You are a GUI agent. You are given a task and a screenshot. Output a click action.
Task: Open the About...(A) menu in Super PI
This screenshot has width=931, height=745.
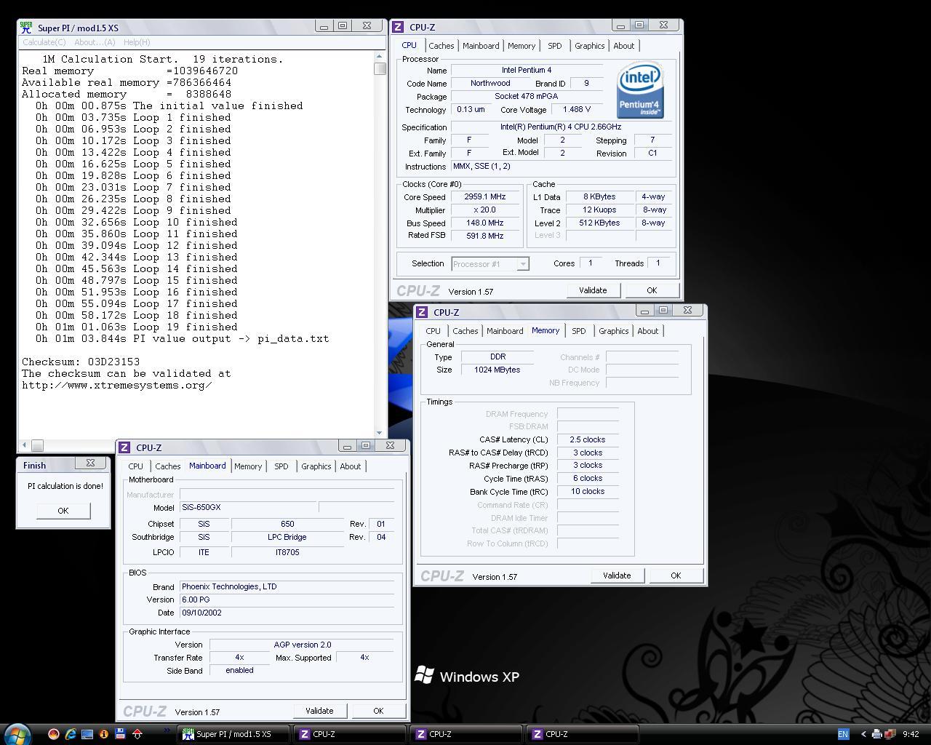coord(95,42)
